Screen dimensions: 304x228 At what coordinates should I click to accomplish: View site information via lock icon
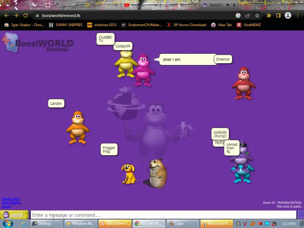37,15
